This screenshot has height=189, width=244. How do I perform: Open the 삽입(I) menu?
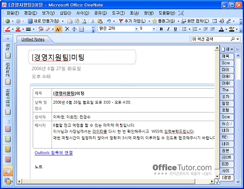click(65, 13)
